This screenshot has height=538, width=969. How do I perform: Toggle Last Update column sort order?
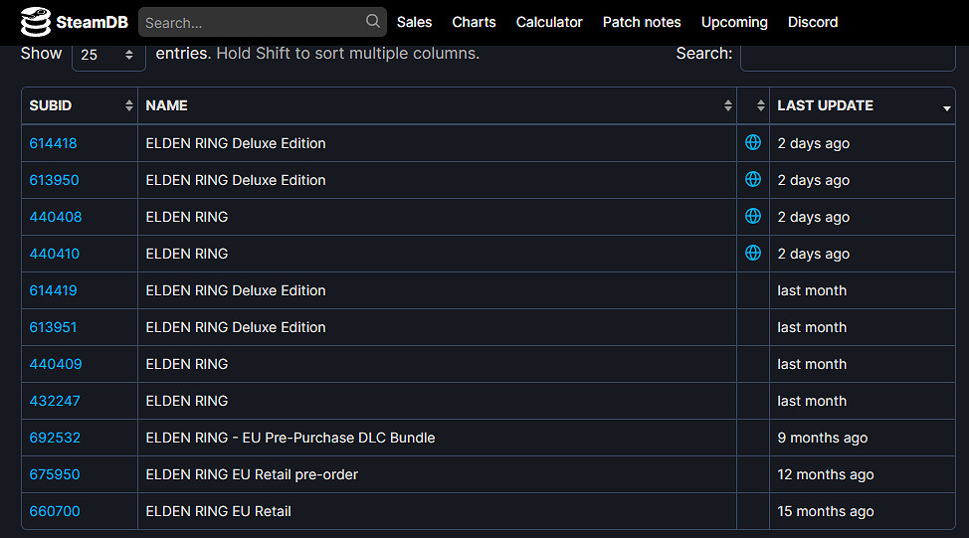pos(946,106)
